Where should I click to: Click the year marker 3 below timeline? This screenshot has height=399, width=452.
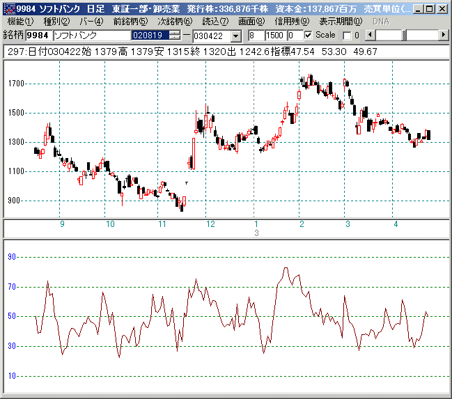pyautogui.click(x=256, y=233)
